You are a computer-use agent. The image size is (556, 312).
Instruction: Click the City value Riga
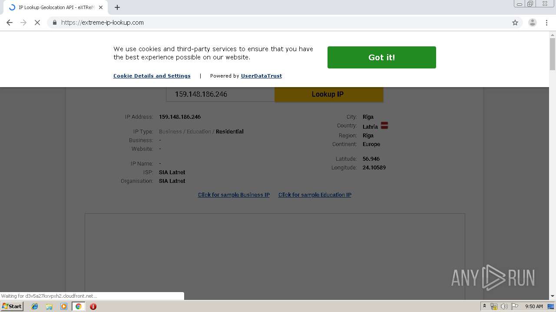point(368,117)
